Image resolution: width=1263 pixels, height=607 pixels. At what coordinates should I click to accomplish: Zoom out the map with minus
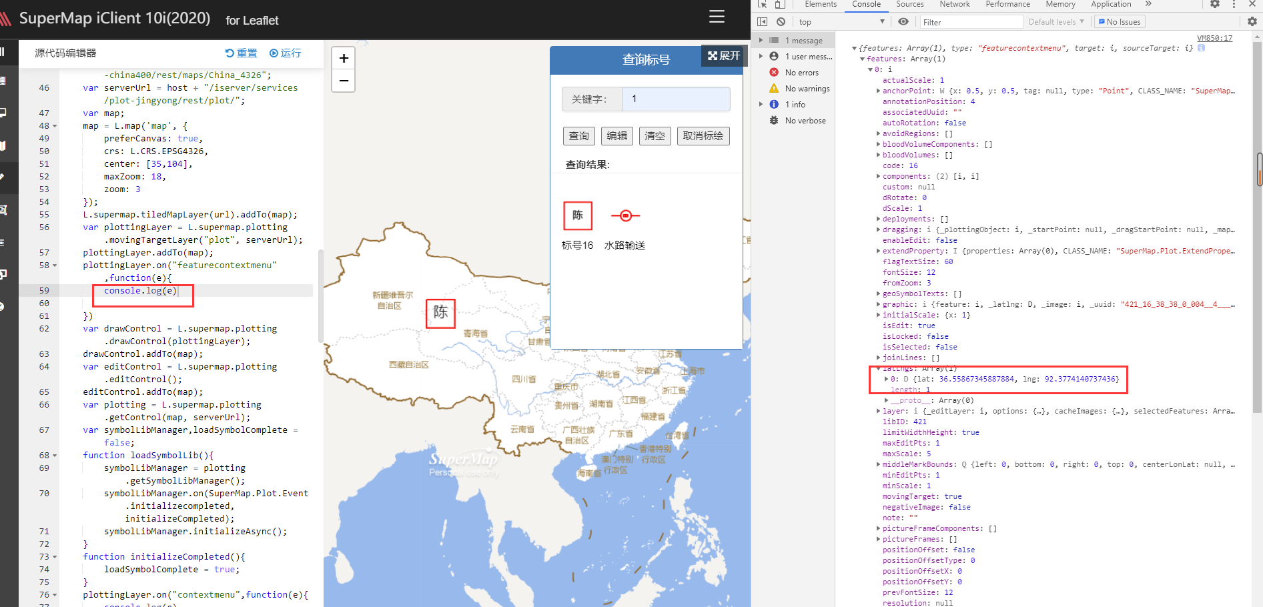(x=344, y=81)
